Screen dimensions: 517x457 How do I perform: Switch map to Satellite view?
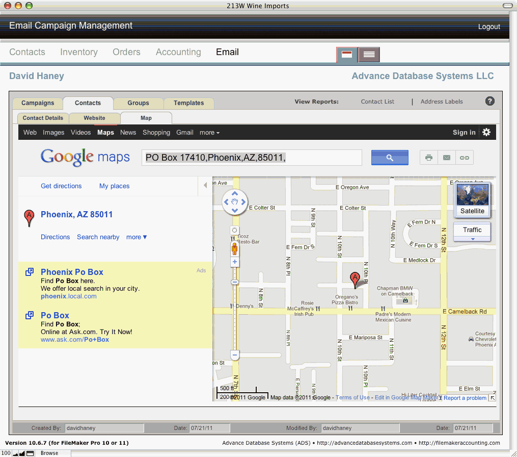click(472, 200)
